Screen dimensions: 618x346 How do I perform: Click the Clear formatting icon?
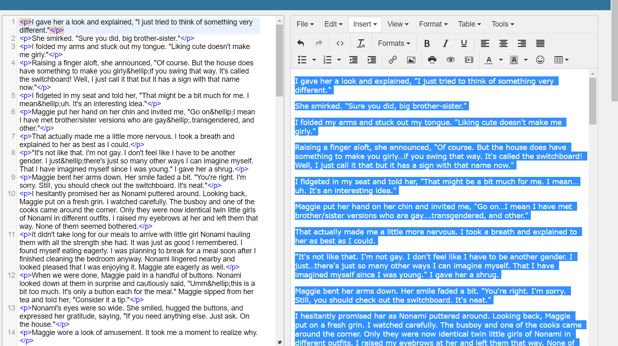click(x=361, y=43)
